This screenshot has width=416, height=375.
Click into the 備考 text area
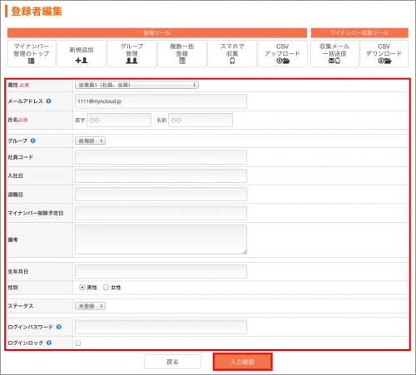[161, 239]
